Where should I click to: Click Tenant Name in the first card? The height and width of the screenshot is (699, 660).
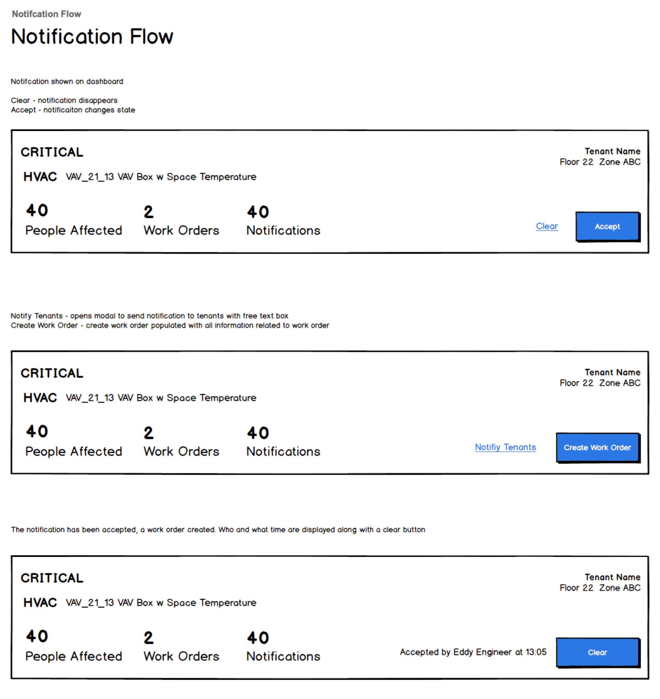612,151
